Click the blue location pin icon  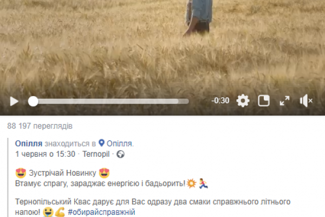point(101,143)
